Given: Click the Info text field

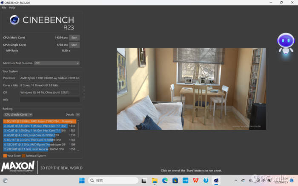Looking at the screenshot, I should tap(49, 100).
